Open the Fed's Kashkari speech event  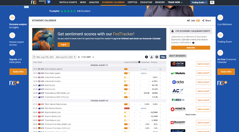[53, 69]
